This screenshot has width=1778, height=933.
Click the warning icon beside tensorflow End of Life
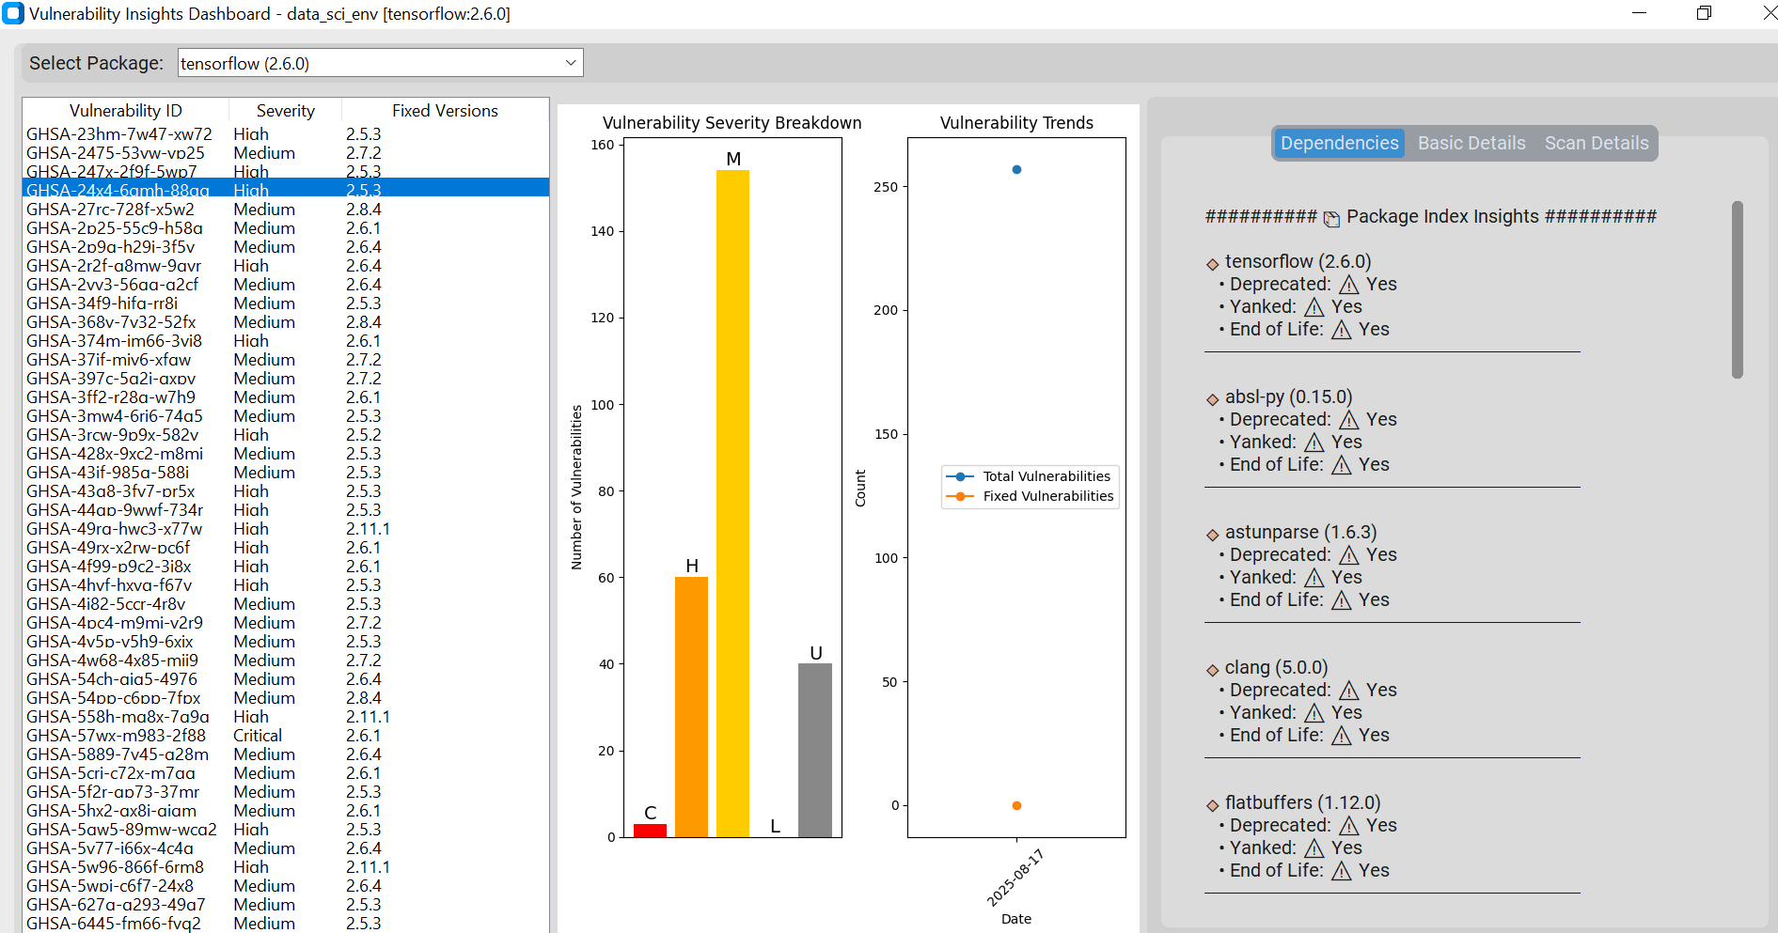[1342, 330]
